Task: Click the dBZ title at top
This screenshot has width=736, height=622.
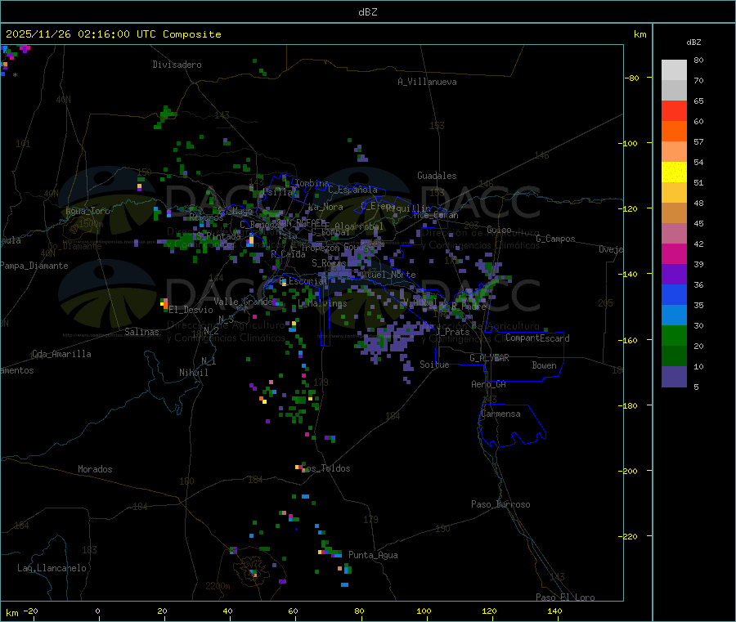Action: [x=367, y=12]
